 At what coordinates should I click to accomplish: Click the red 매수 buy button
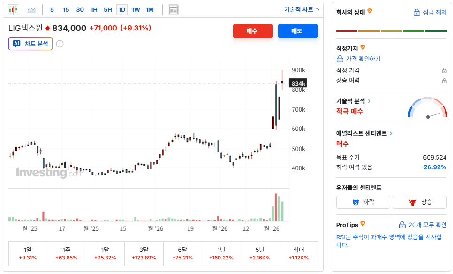pyautogui.click(x=253, y=31)
